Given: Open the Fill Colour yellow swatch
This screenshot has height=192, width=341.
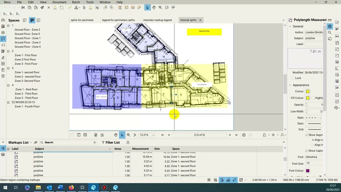Looking at the screenshot, I should 308,98.
